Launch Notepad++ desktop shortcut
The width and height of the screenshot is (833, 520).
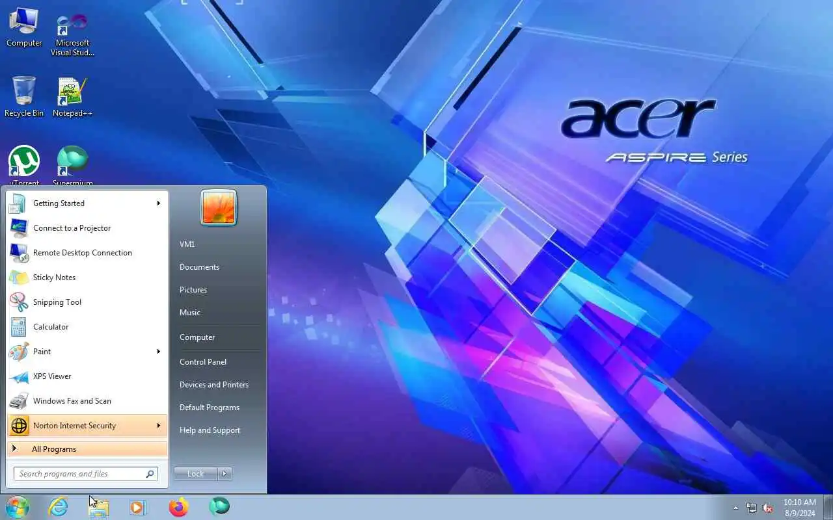tap(72, 97)
